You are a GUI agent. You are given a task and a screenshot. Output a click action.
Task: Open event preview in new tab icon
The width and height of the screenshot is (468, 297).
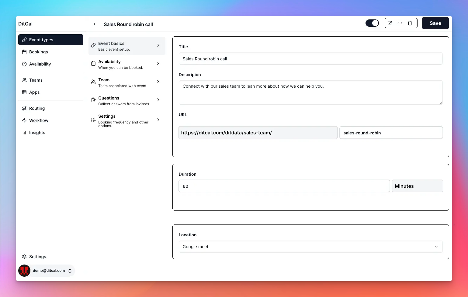click(390, 23)
